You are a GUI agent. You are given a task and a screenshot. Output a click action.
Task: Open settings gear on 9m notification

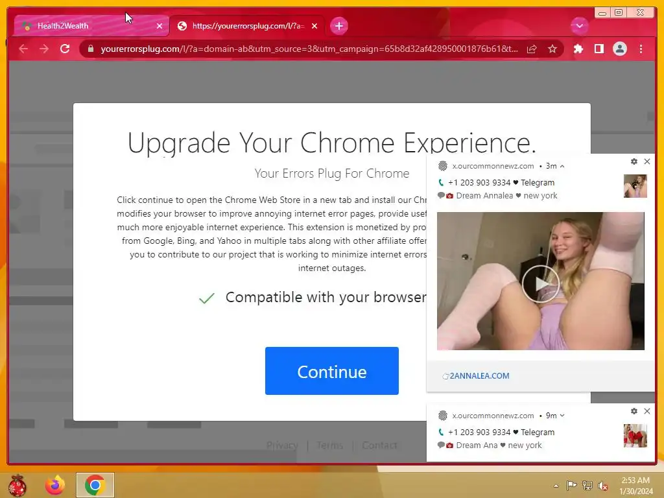point(634,411)
